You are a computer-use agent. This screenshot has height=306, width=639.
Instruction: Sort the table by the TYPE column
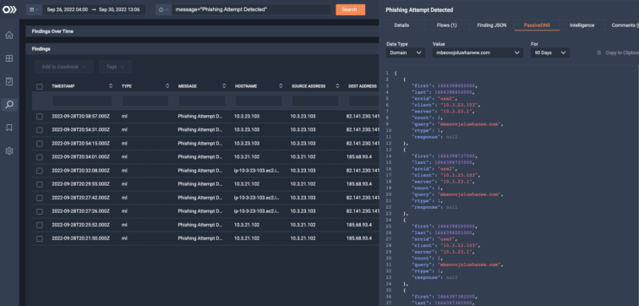tap(167, 86)
